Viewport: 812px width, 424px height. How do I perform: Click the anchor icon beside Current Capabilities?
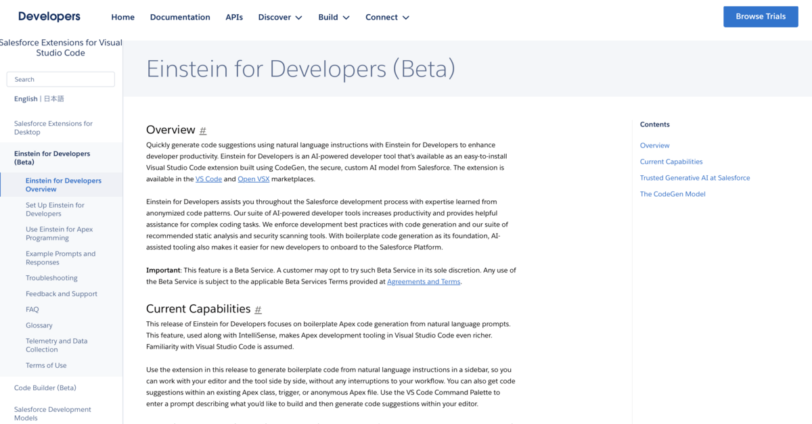click(x=258, y=309)
